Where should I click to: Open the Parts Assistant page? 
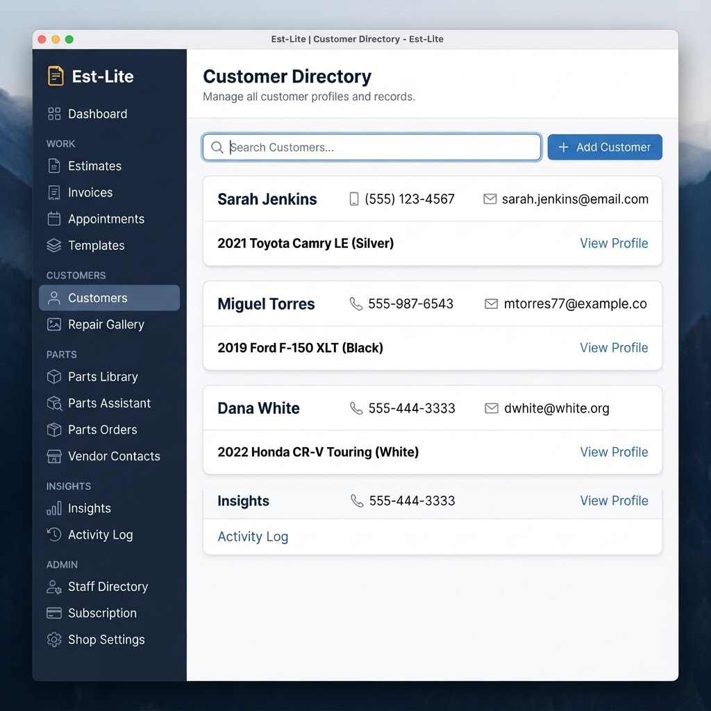(x=109, y=403)
